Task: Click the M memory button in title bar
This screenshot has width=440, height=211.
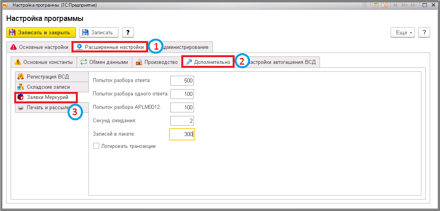Action: (x=395, y=5)
